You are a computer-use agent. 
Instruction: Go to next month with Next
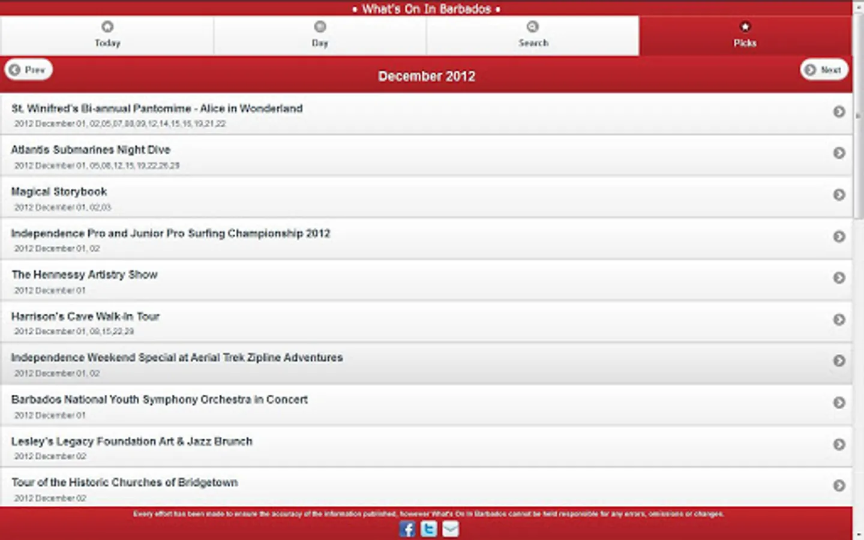coord(824,70)
